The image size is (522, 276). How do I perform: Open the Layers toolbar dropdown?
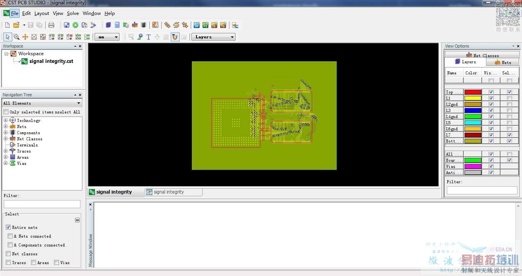(213, 37)
